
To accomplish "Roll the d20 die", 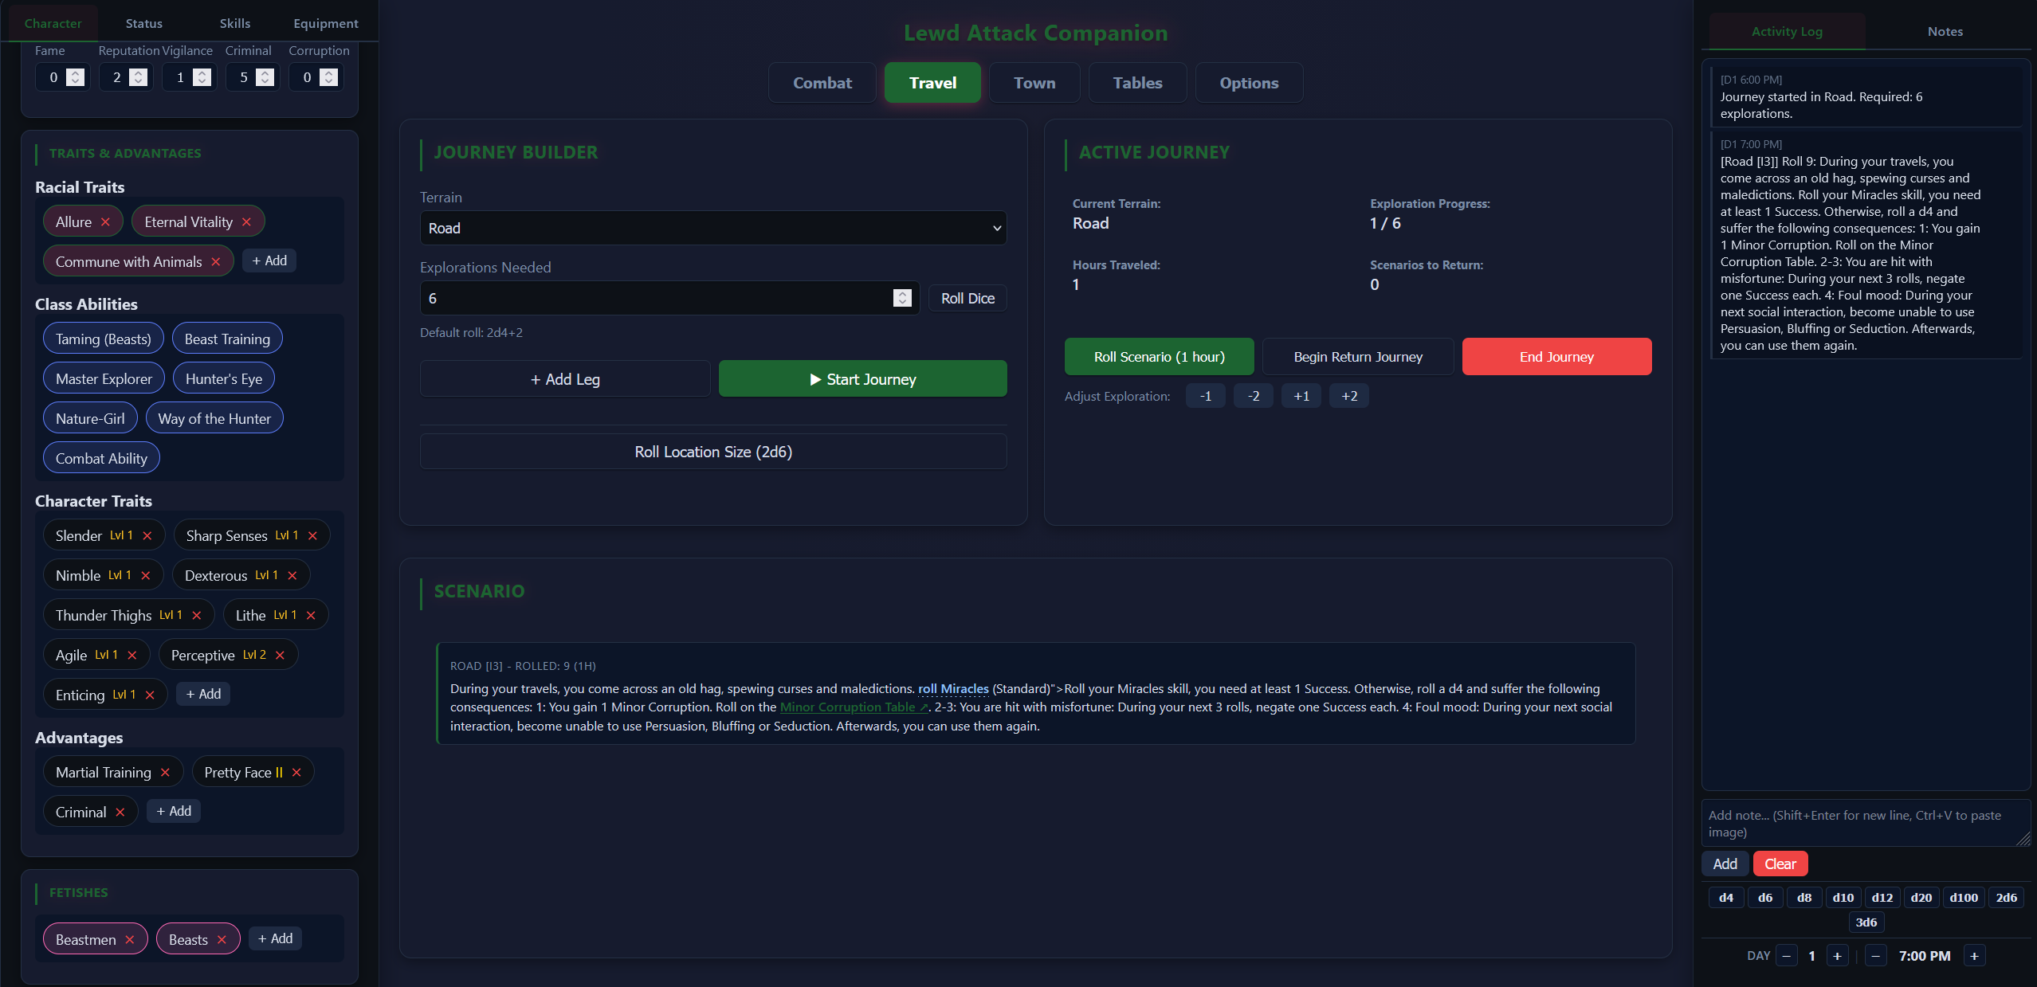I will (x=1921, y=898).
